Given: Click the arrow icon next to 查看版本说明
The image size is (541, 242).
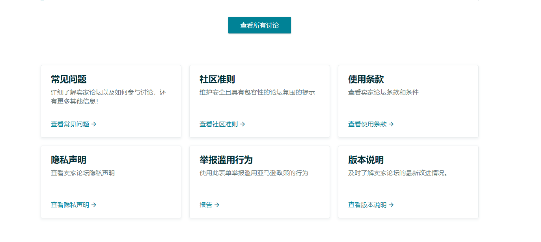Looking at the screenshot, I should (x=391, y=205).
